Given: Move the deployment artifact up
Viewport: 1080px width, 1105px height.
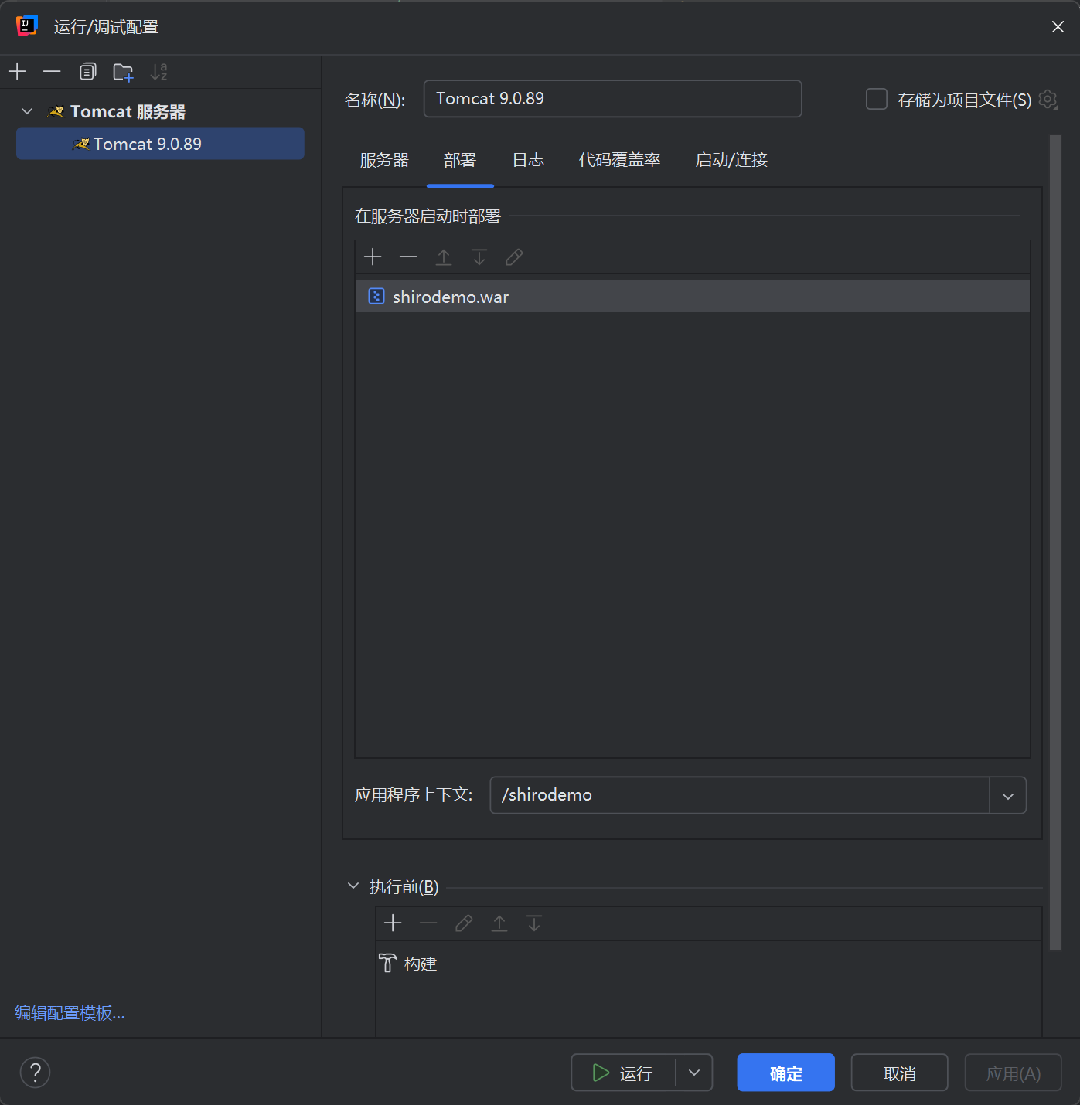Looking at the screenshot, I should pos(444,257).
